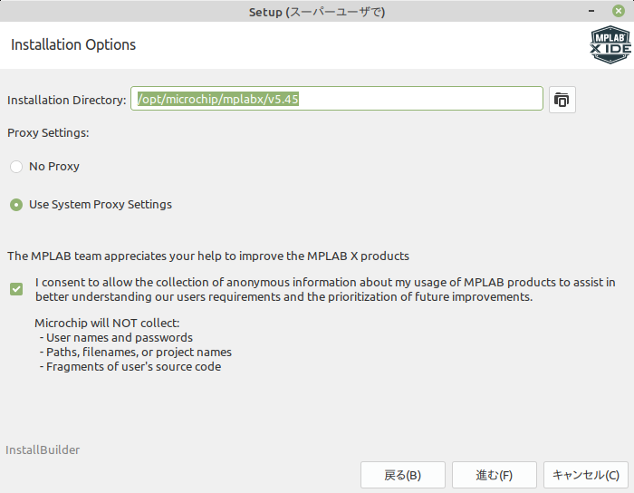This screenshot has height=493, width=634.
Task: Click the consent text about anonymous information
Action: tap(325, 289)
